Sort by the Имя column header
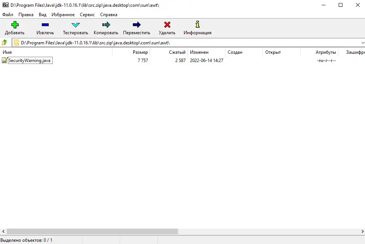The height and width of the screenshot is (244, 365). 56,52
